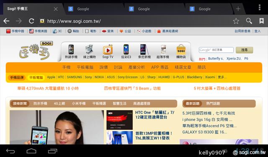Click the 登入 login link
268x157 pixels.
258,31
